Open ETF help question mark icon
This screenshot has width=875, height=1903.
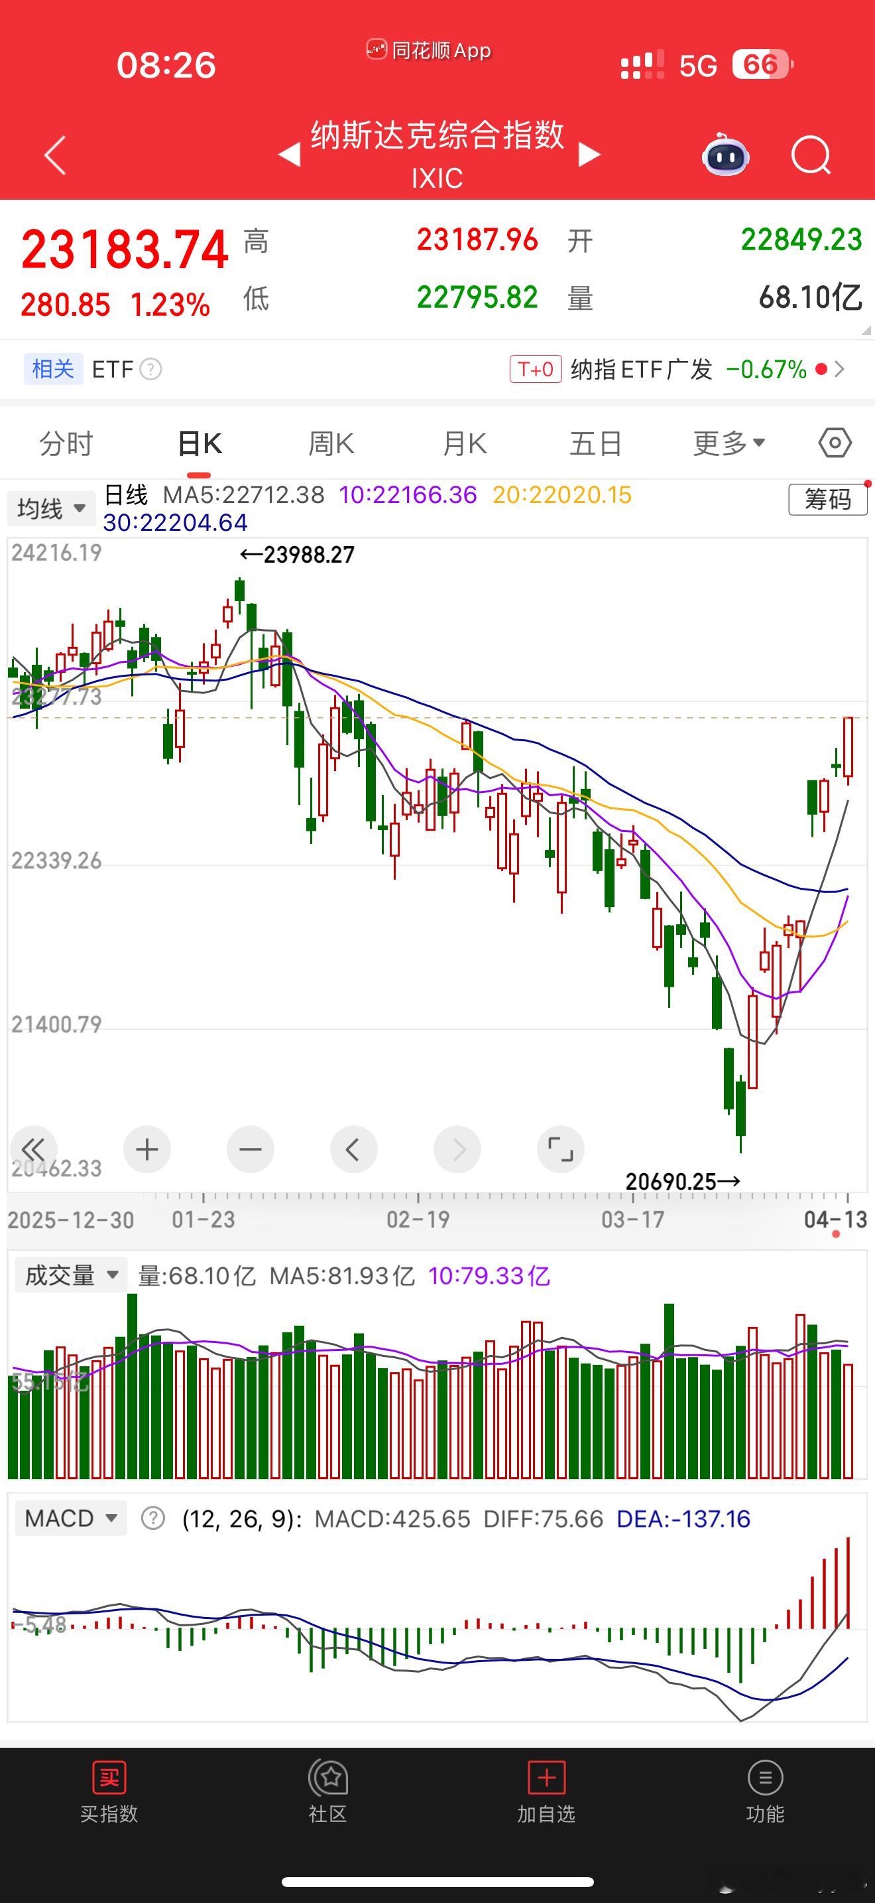pos(150,369)
